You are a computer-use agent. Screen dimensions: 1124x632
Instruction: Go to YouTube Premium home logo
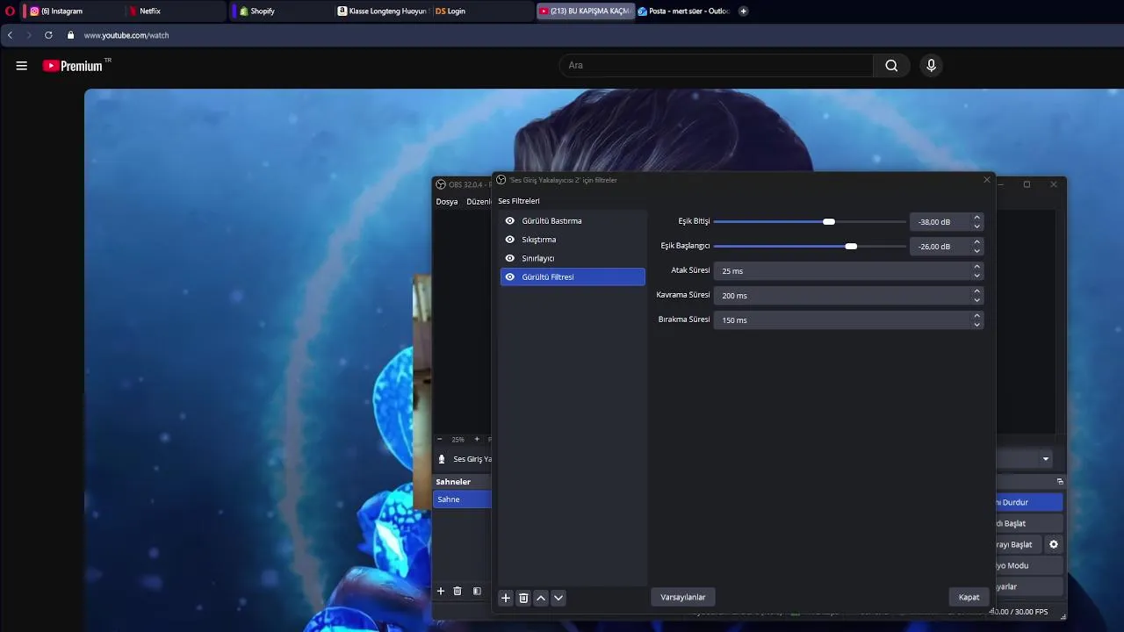(73, 66)
